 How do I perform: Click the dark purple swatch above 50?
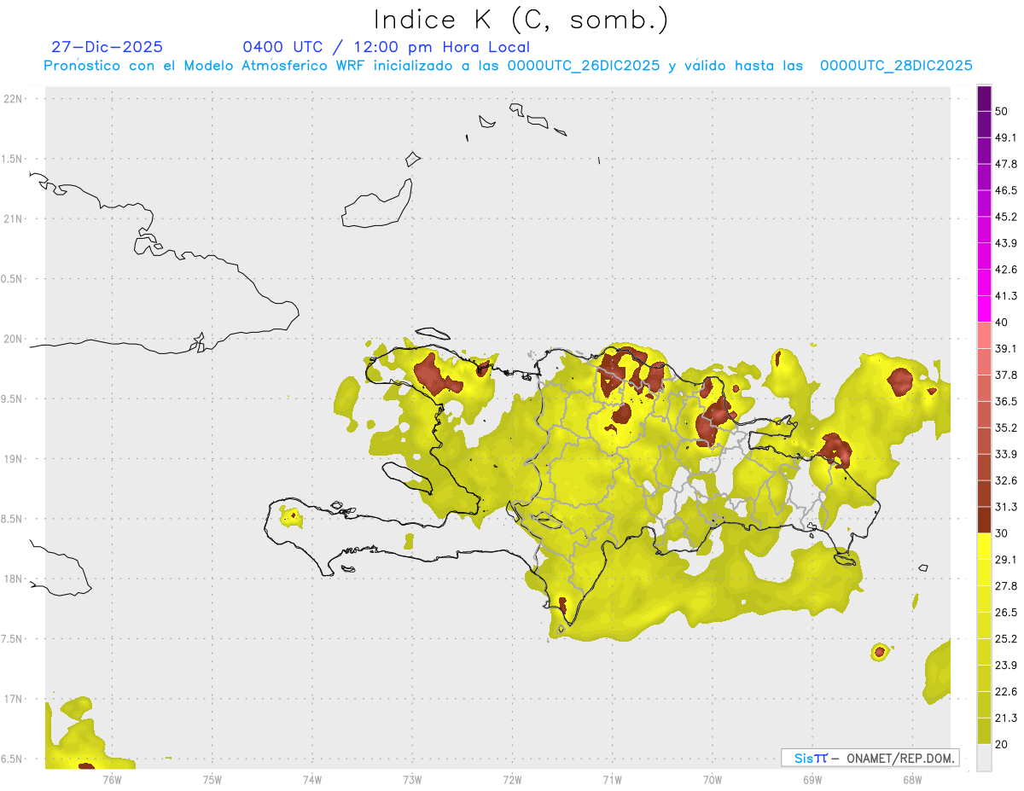(984, 100)
